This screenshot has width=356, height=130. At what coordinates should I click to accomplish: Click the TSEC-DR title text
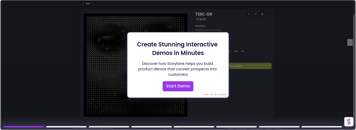[x=204, y=14]
